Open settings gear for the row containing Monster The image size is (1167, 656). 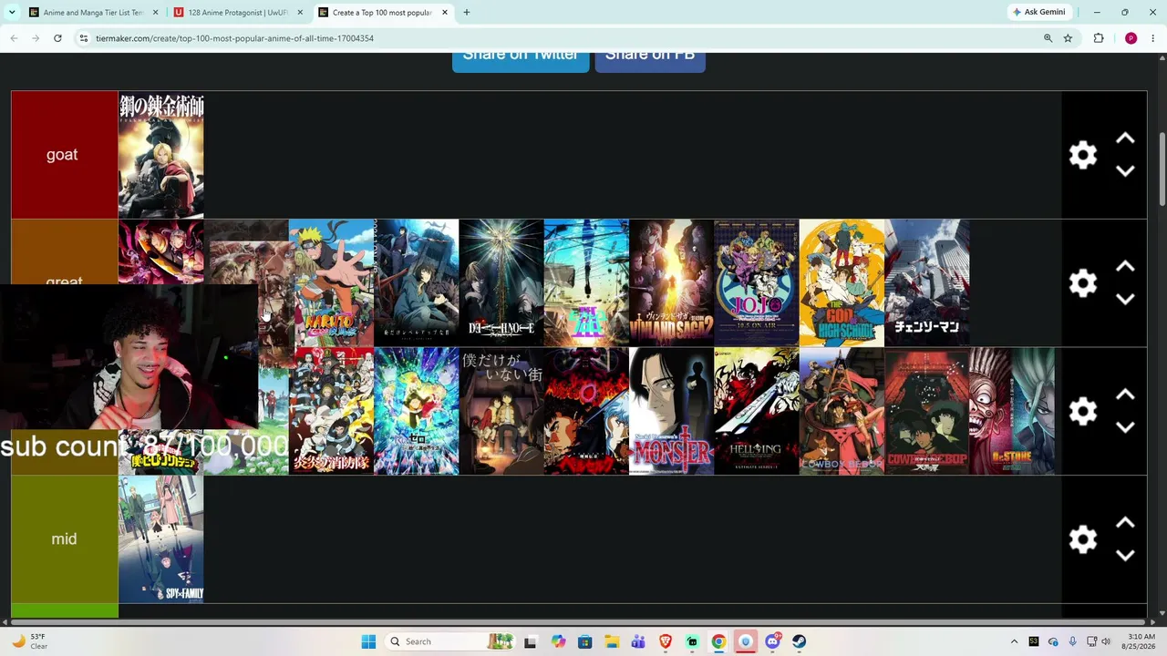pyautogui.click(x=1082, y=412)
